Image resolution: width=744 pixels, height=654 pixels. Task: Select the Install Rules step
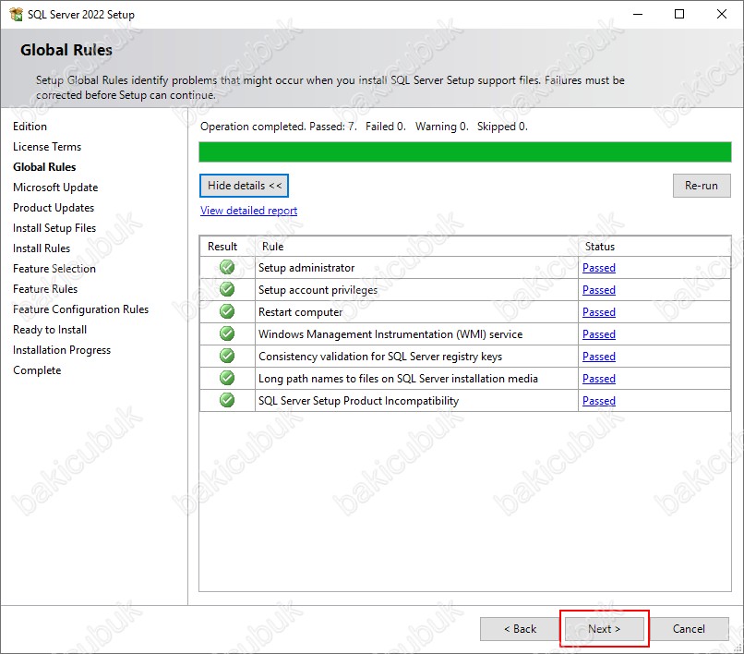pyautogui.click(x=42, y=248)
